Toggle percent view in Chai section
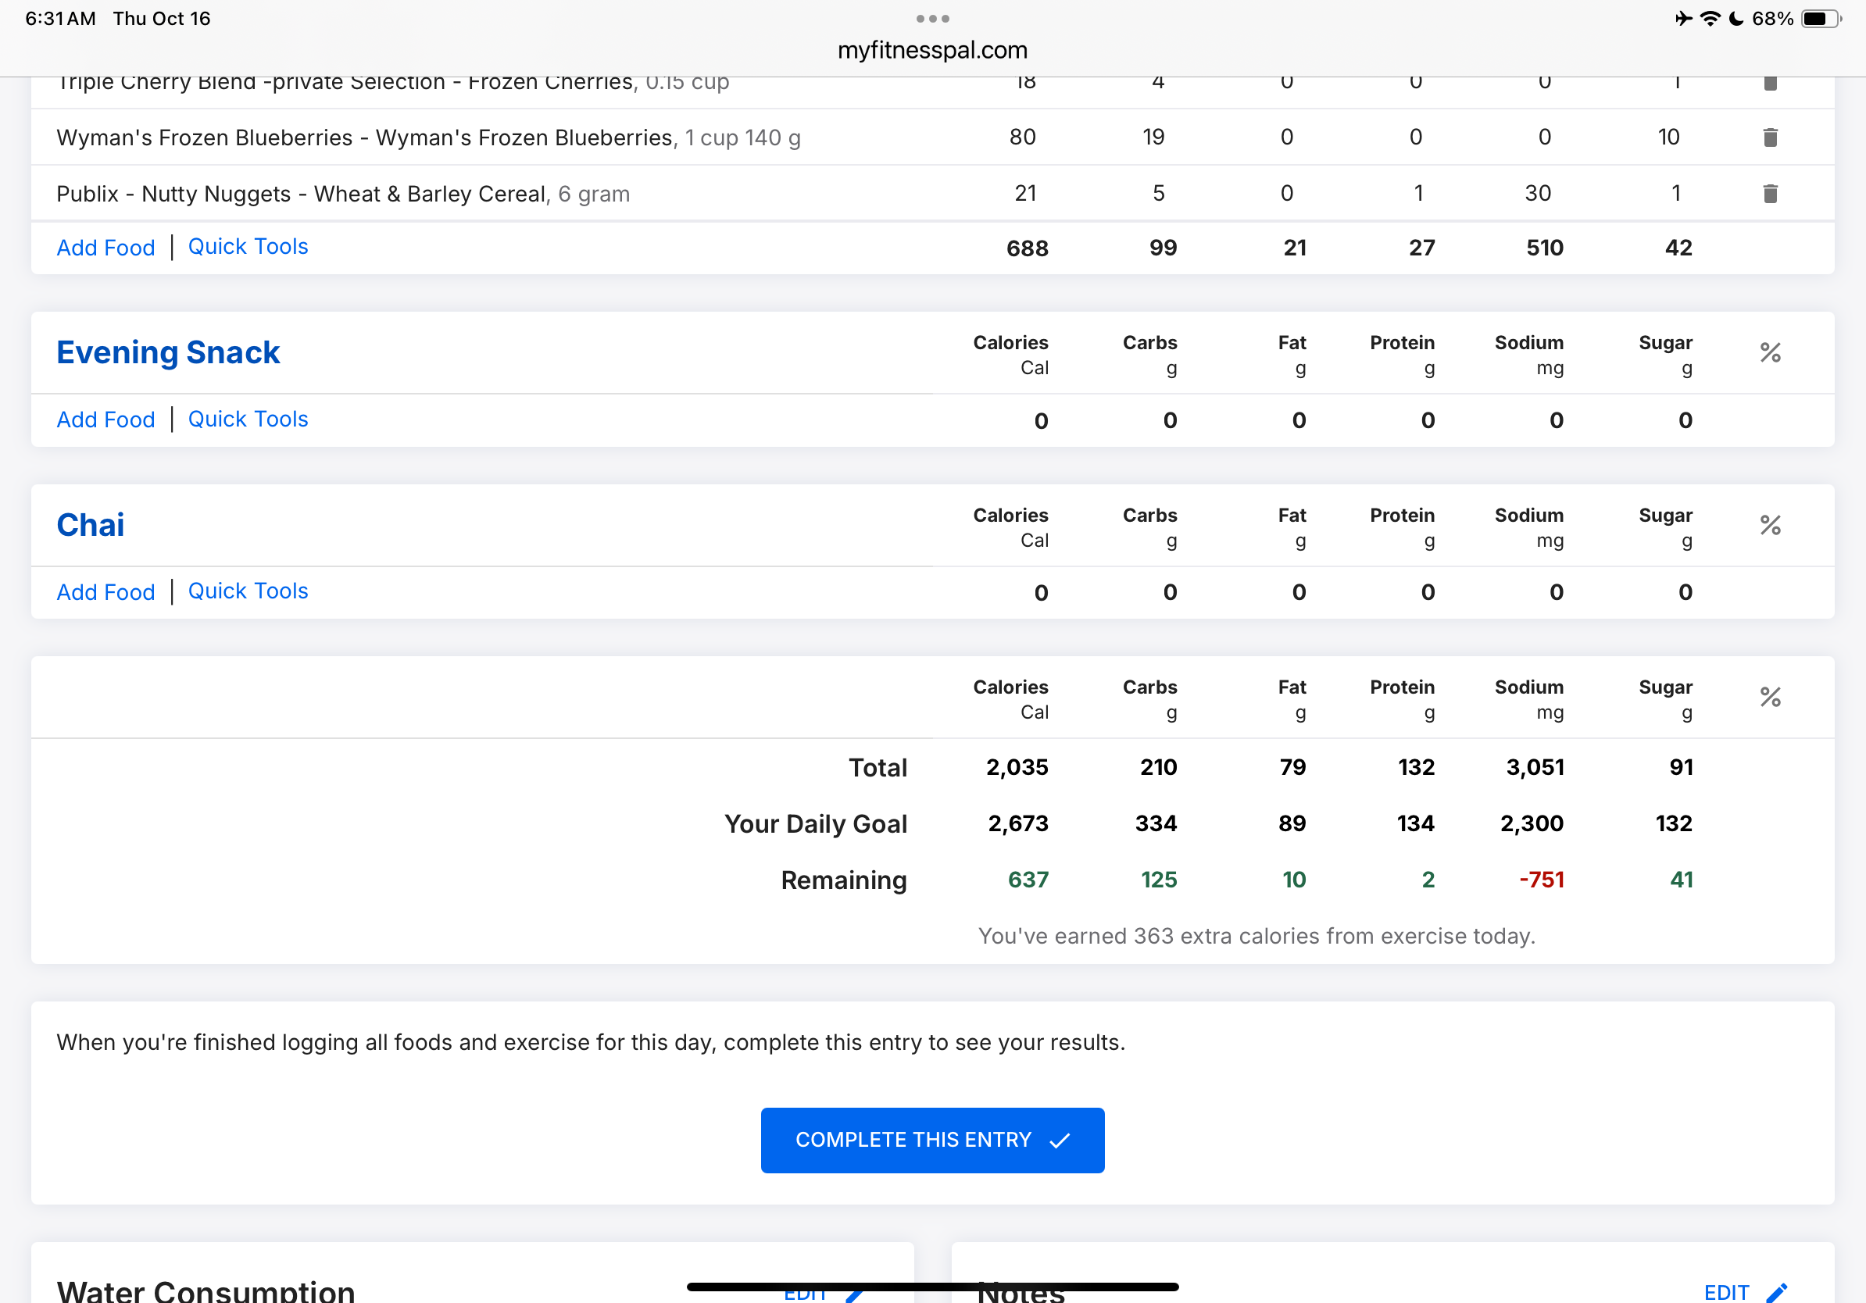This screenshot has width=1866, height=1303. 1770,526
